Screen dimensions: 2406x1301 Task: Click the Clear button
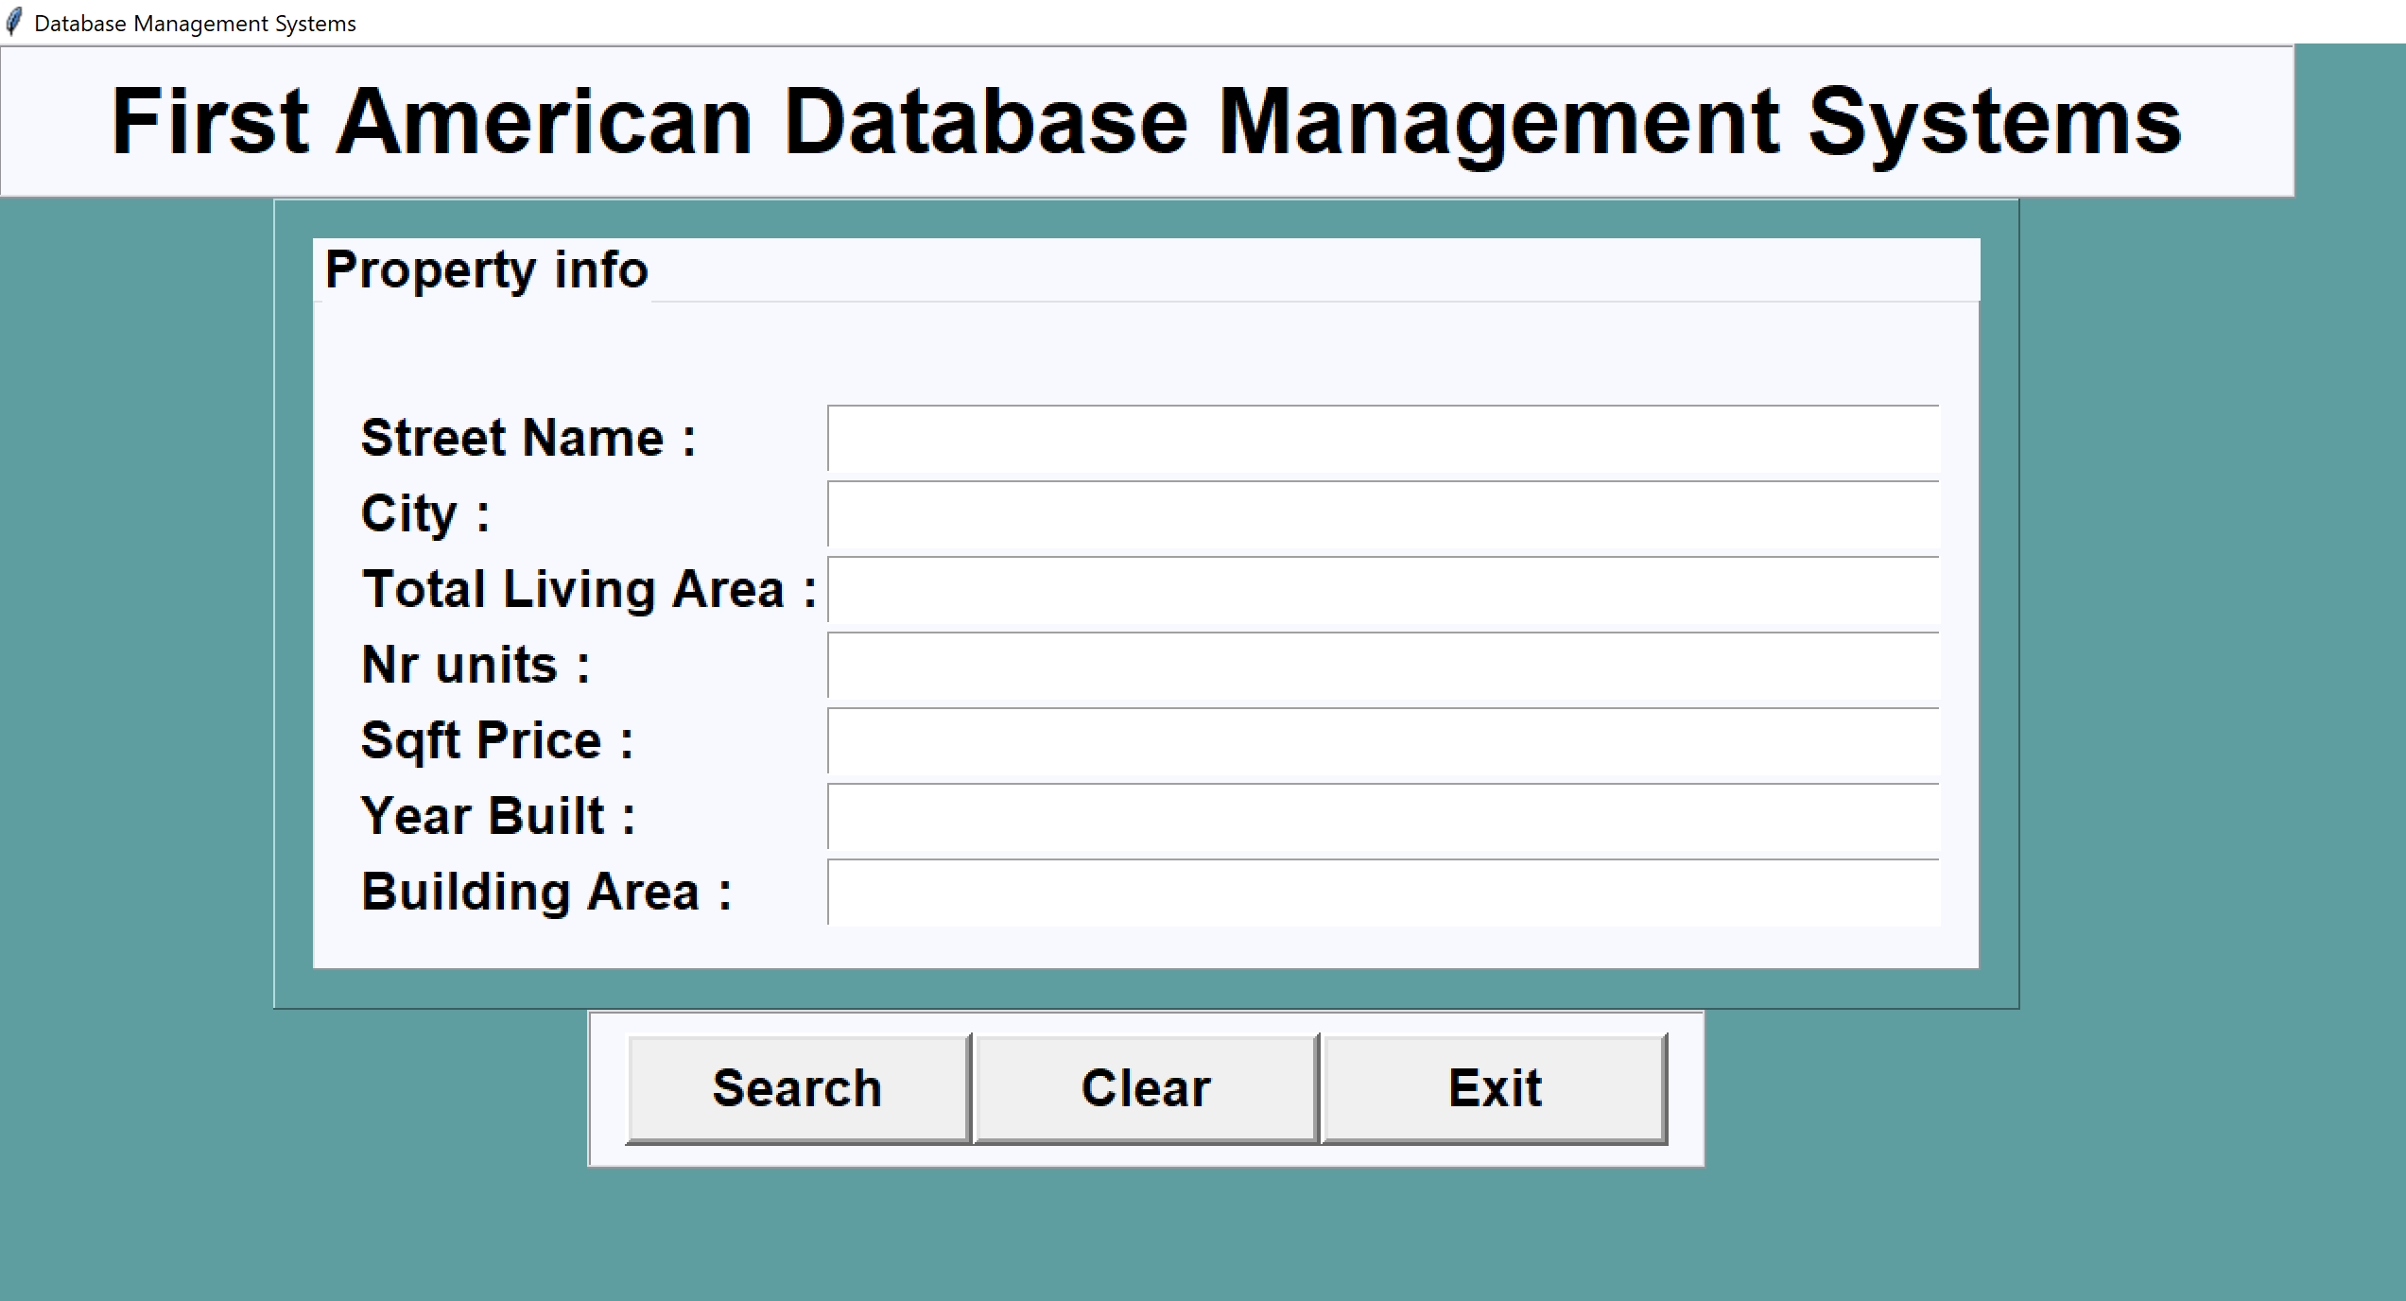tap(1146, 1088)
